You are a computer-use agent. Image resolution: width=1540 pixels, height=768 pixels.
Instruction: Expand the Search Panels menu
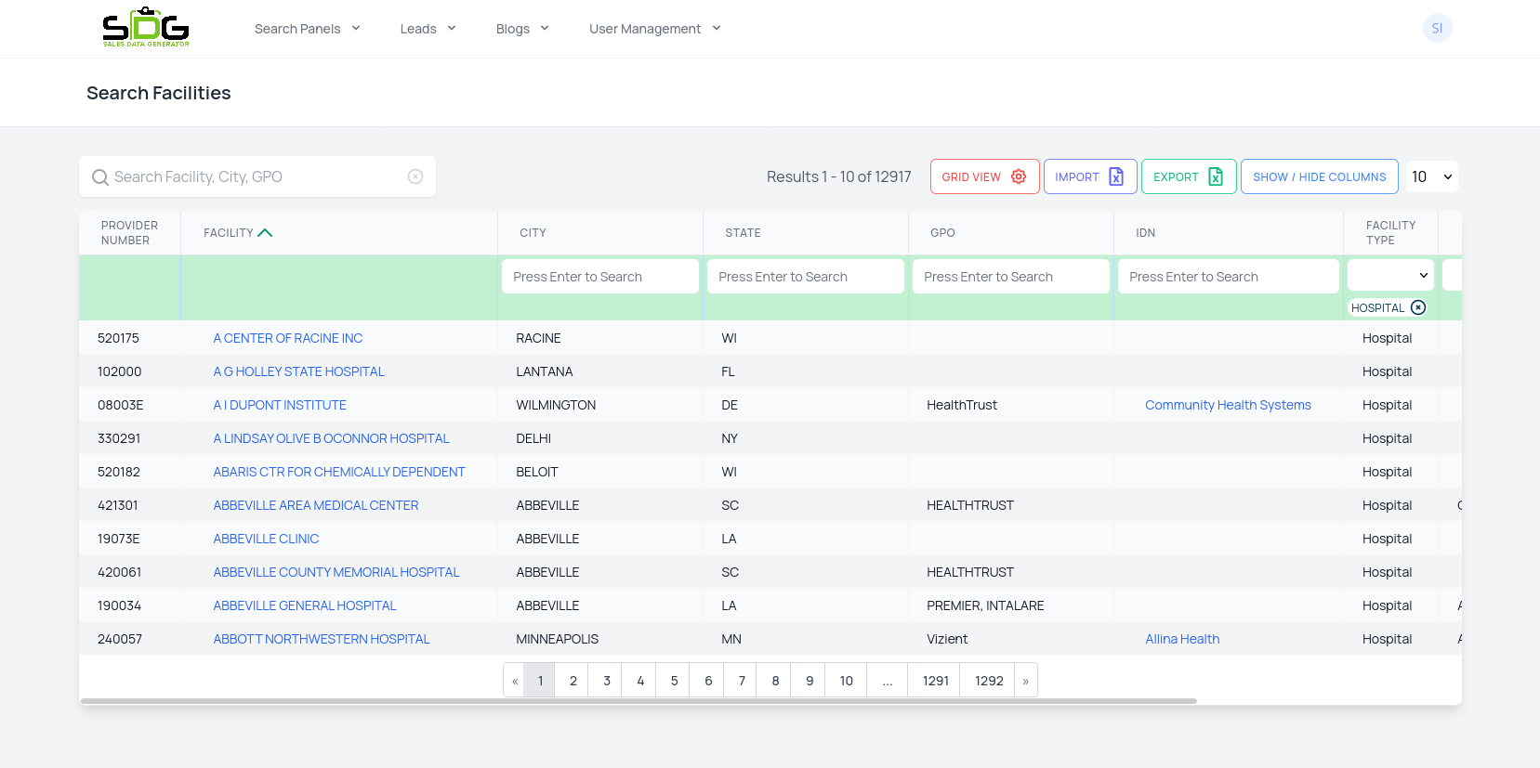tap(307, 29)
